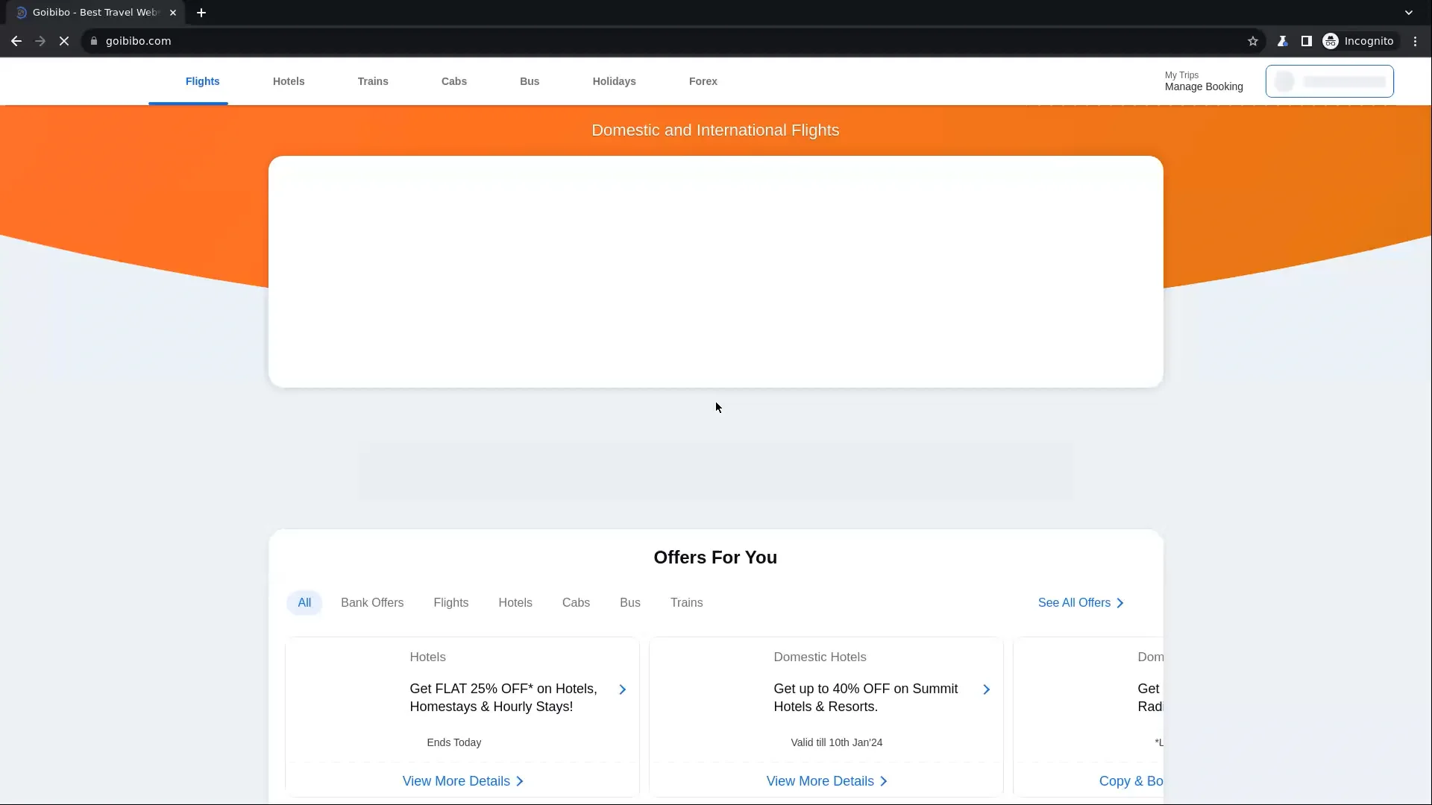Click chevron beside Summit Hotels offer title

987,689
